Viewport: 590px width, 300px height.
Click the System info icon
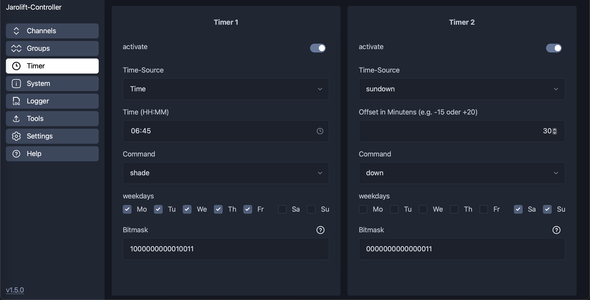[x=16, y=83]
